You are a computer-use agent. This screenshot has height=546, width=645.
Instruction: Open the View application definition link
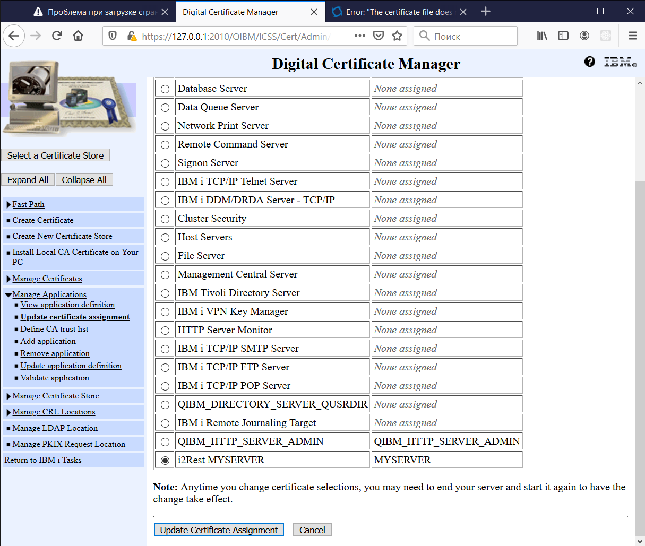67,305
